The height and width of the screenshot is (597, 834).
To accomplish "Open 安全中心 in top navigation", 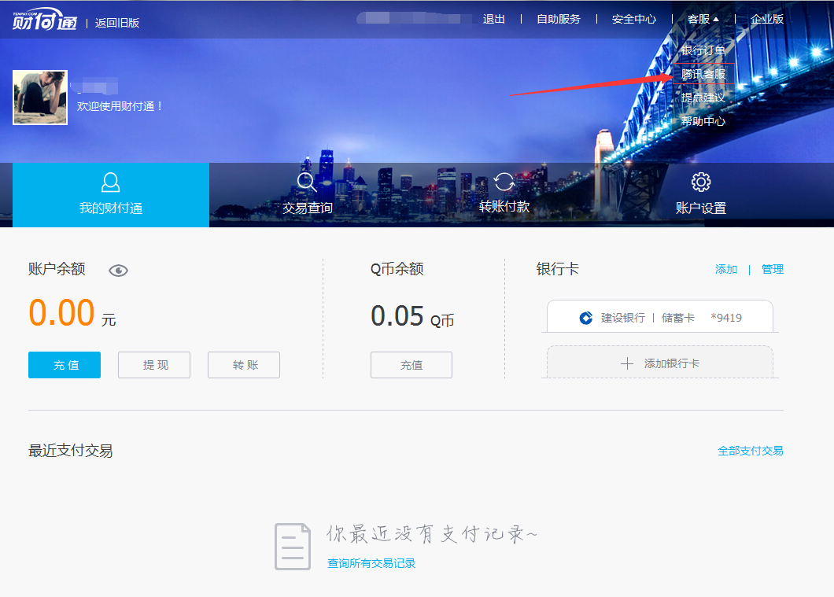I will (x=634, y=19).
